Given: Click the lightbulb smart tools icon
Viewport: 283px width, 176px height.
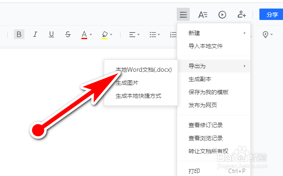Looking at the screenshot, I should [x=265, y=34].
